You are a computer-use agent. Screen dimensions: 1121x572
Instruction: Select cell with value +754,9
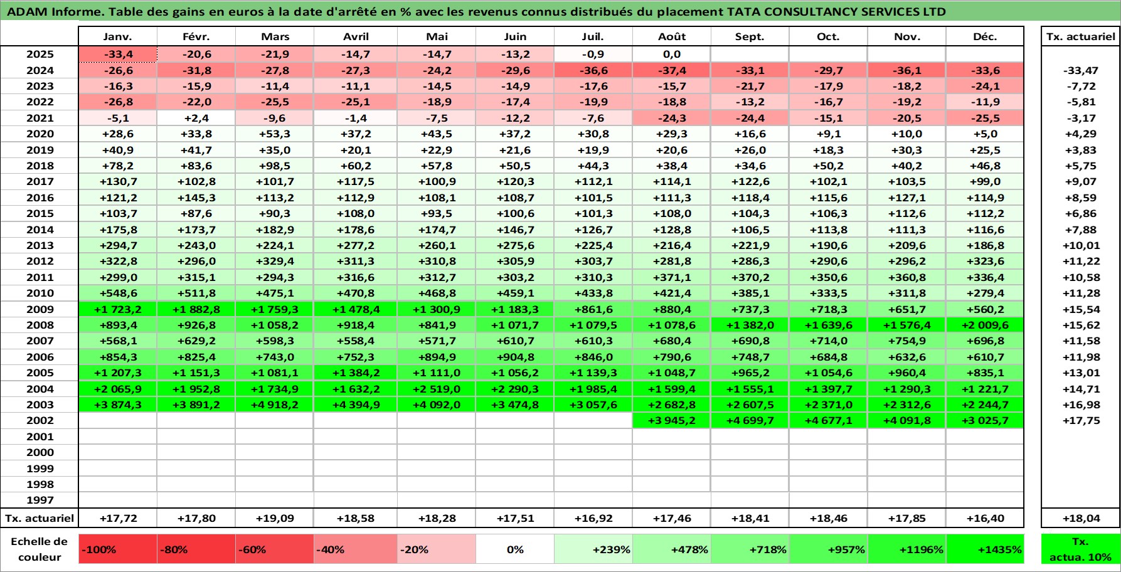[907, 341]
